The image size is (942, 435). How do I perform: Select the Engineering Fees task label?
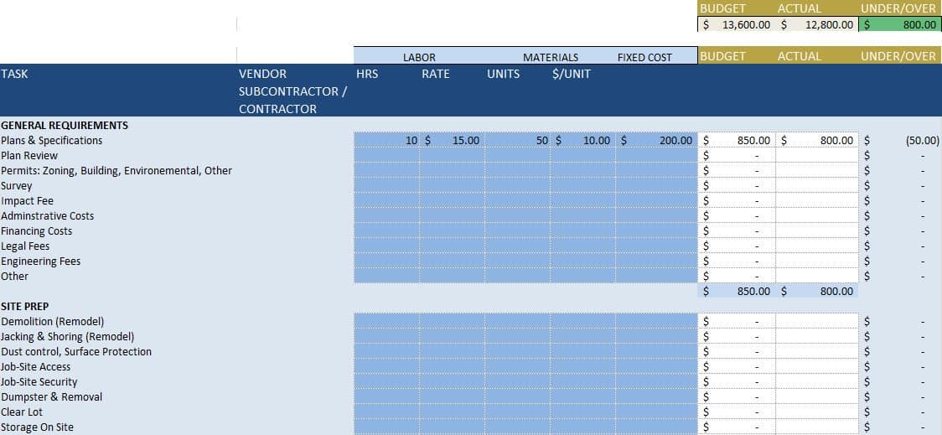(41, 262)
